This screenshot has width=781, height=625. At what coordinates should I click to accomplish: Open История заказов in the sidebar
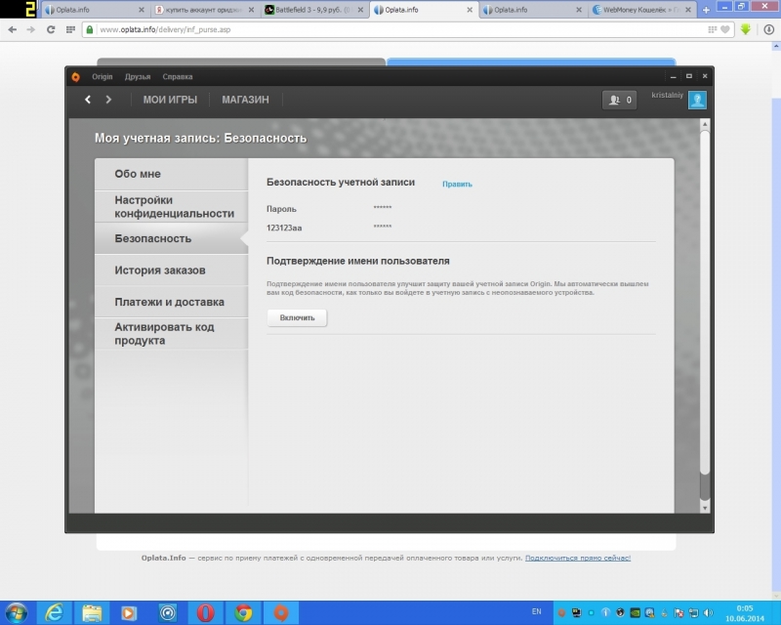click(172, 271)
